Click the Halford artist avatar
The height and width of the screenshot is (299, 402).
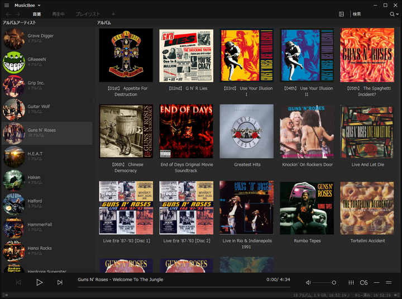(x=14, y=204)
